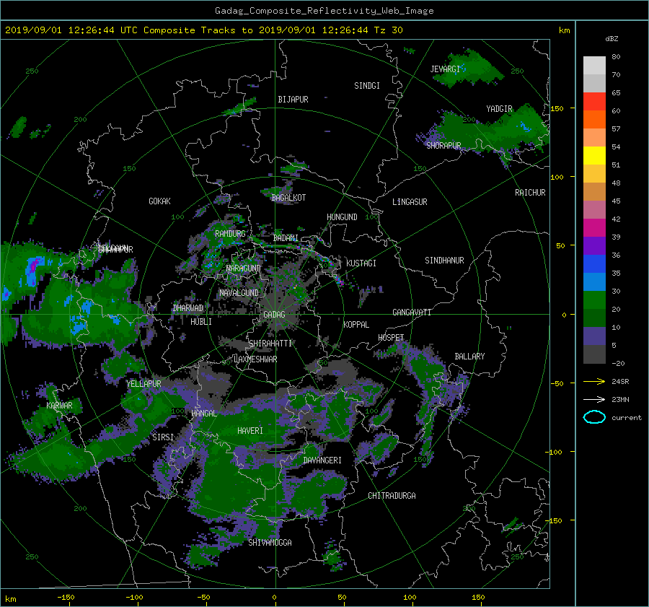Click the HUBLI city label
Image resolution: width=649 pixels, height=607 pixels.
(x=201, y=322)
